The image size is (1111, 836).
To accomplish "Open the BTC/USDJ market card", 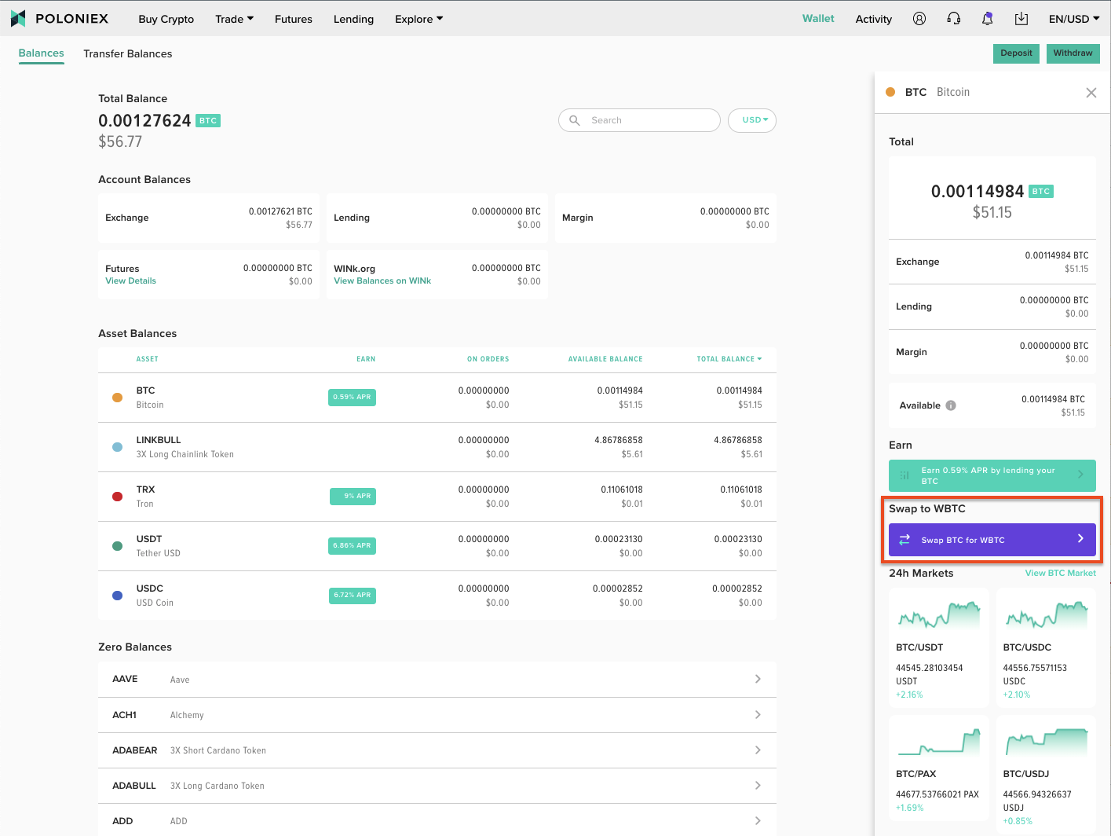I will pos(1046,774).
